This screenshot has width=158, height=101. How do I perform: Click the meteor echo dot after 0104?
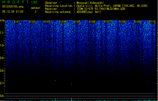(56, 81)
